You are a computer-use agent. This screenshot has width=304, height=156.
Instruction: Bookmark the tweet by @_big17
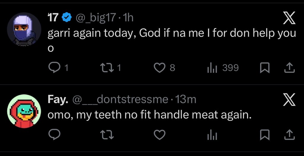pos(264,68)
